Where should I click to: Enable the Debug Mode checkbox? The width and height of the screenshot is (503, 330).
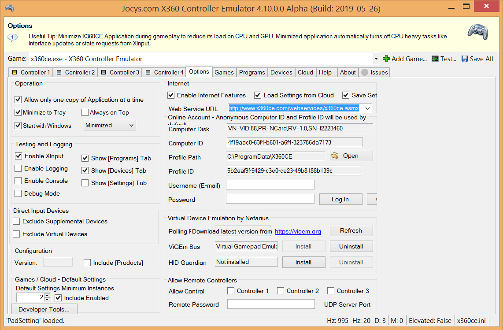(x=18, y=193)
